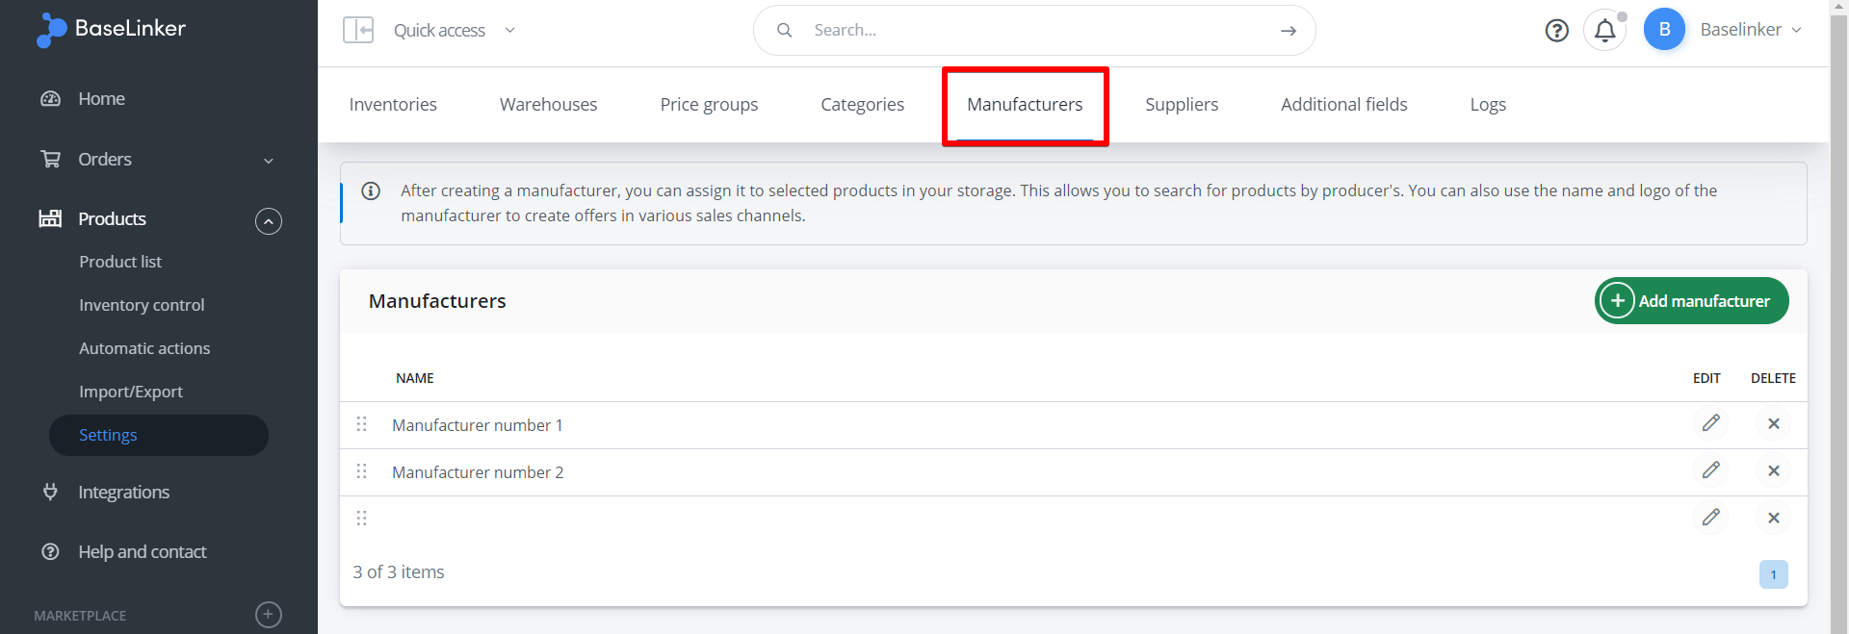Open the Quick access dropdown

tap(455, 30)
